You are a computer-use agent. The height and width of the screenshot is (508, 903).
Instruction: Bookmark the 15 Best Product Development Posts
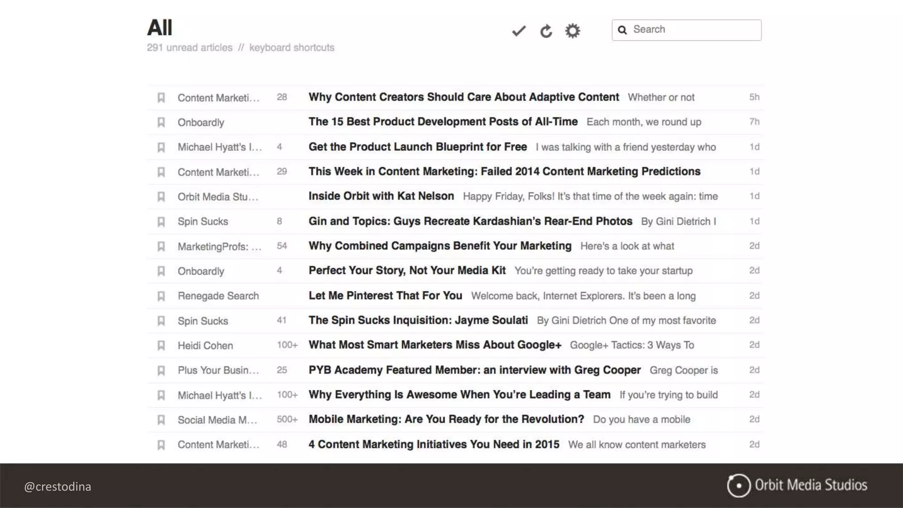pos(161,122)
